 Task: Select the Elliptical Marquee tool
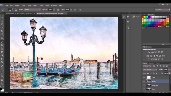click(2, 21)
